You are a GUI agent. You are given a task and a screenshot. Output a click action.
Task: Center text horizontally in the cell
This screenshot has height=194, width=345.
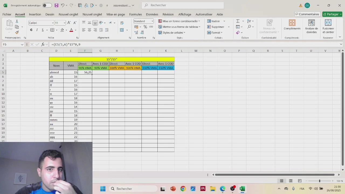(89, 30)
